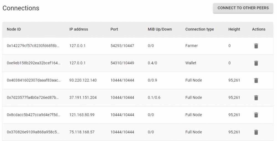Viewport: 277px width, 141px height.
Task: Select the Height column header
Action: pos(234,29)
